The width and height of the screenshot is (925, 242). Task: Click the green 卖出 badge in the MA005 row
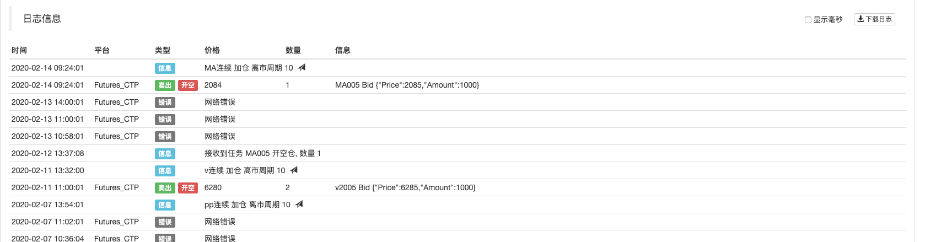[165, 85]
